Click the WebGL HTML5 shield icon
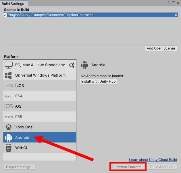This screenshot has height=173, width=181. click(x=9, y=148)
